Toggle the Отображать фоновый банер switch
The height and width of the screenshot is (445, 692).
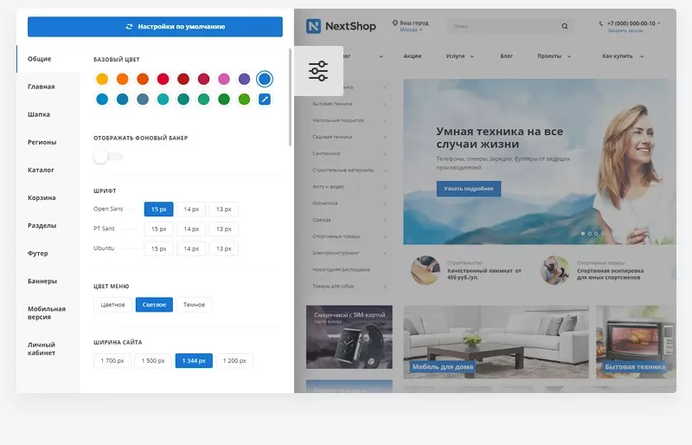coord(108,156)
